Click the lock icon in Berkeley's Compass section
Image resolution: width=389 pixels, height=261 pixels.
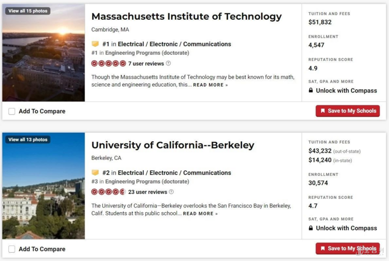click(x=311, y=228)
